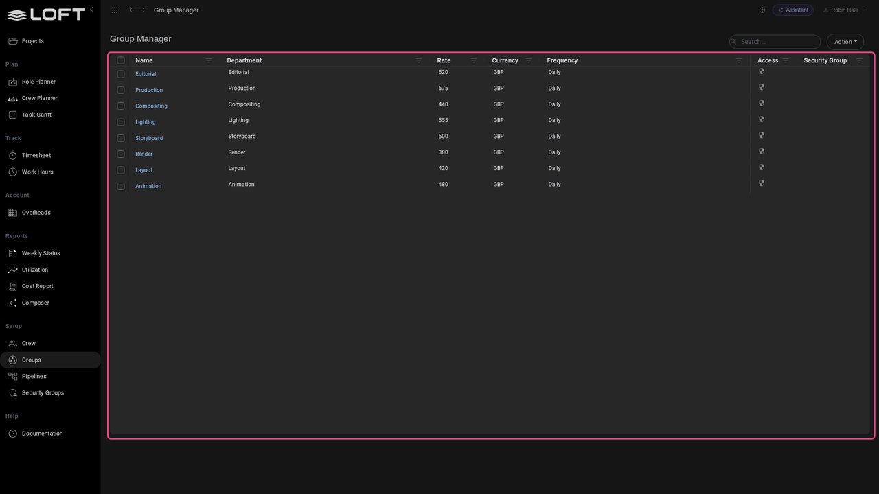Viewport: 879px width, 494px height.
Task: Click the shield access icon for Production
Action: (x=762, y=87)
